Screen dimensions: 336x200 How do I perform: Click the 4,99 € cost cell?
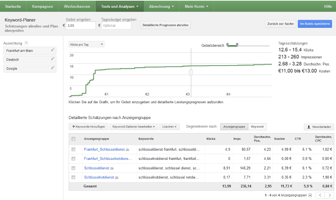pos(286,149)
